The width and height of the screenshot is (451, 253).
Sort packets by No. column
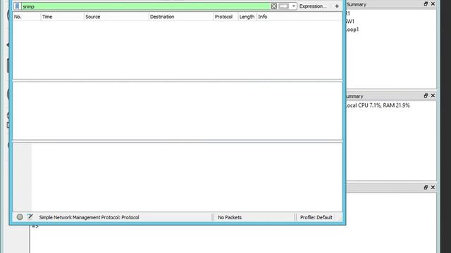coord(27,17)
